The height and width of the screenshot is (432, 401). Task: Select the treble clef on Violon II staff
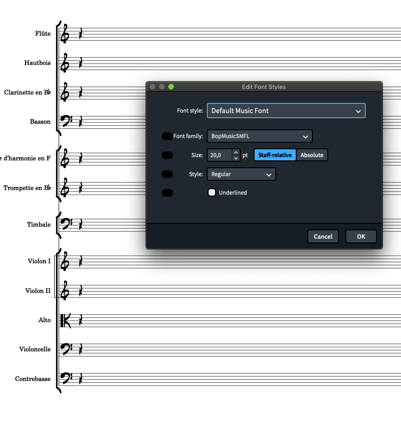coord(64,291)
